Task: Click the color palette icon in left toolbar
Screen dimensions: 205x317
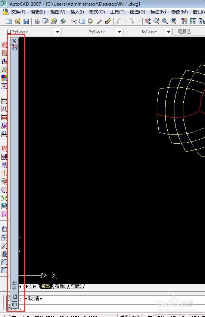Action: [x=4, y=78]
